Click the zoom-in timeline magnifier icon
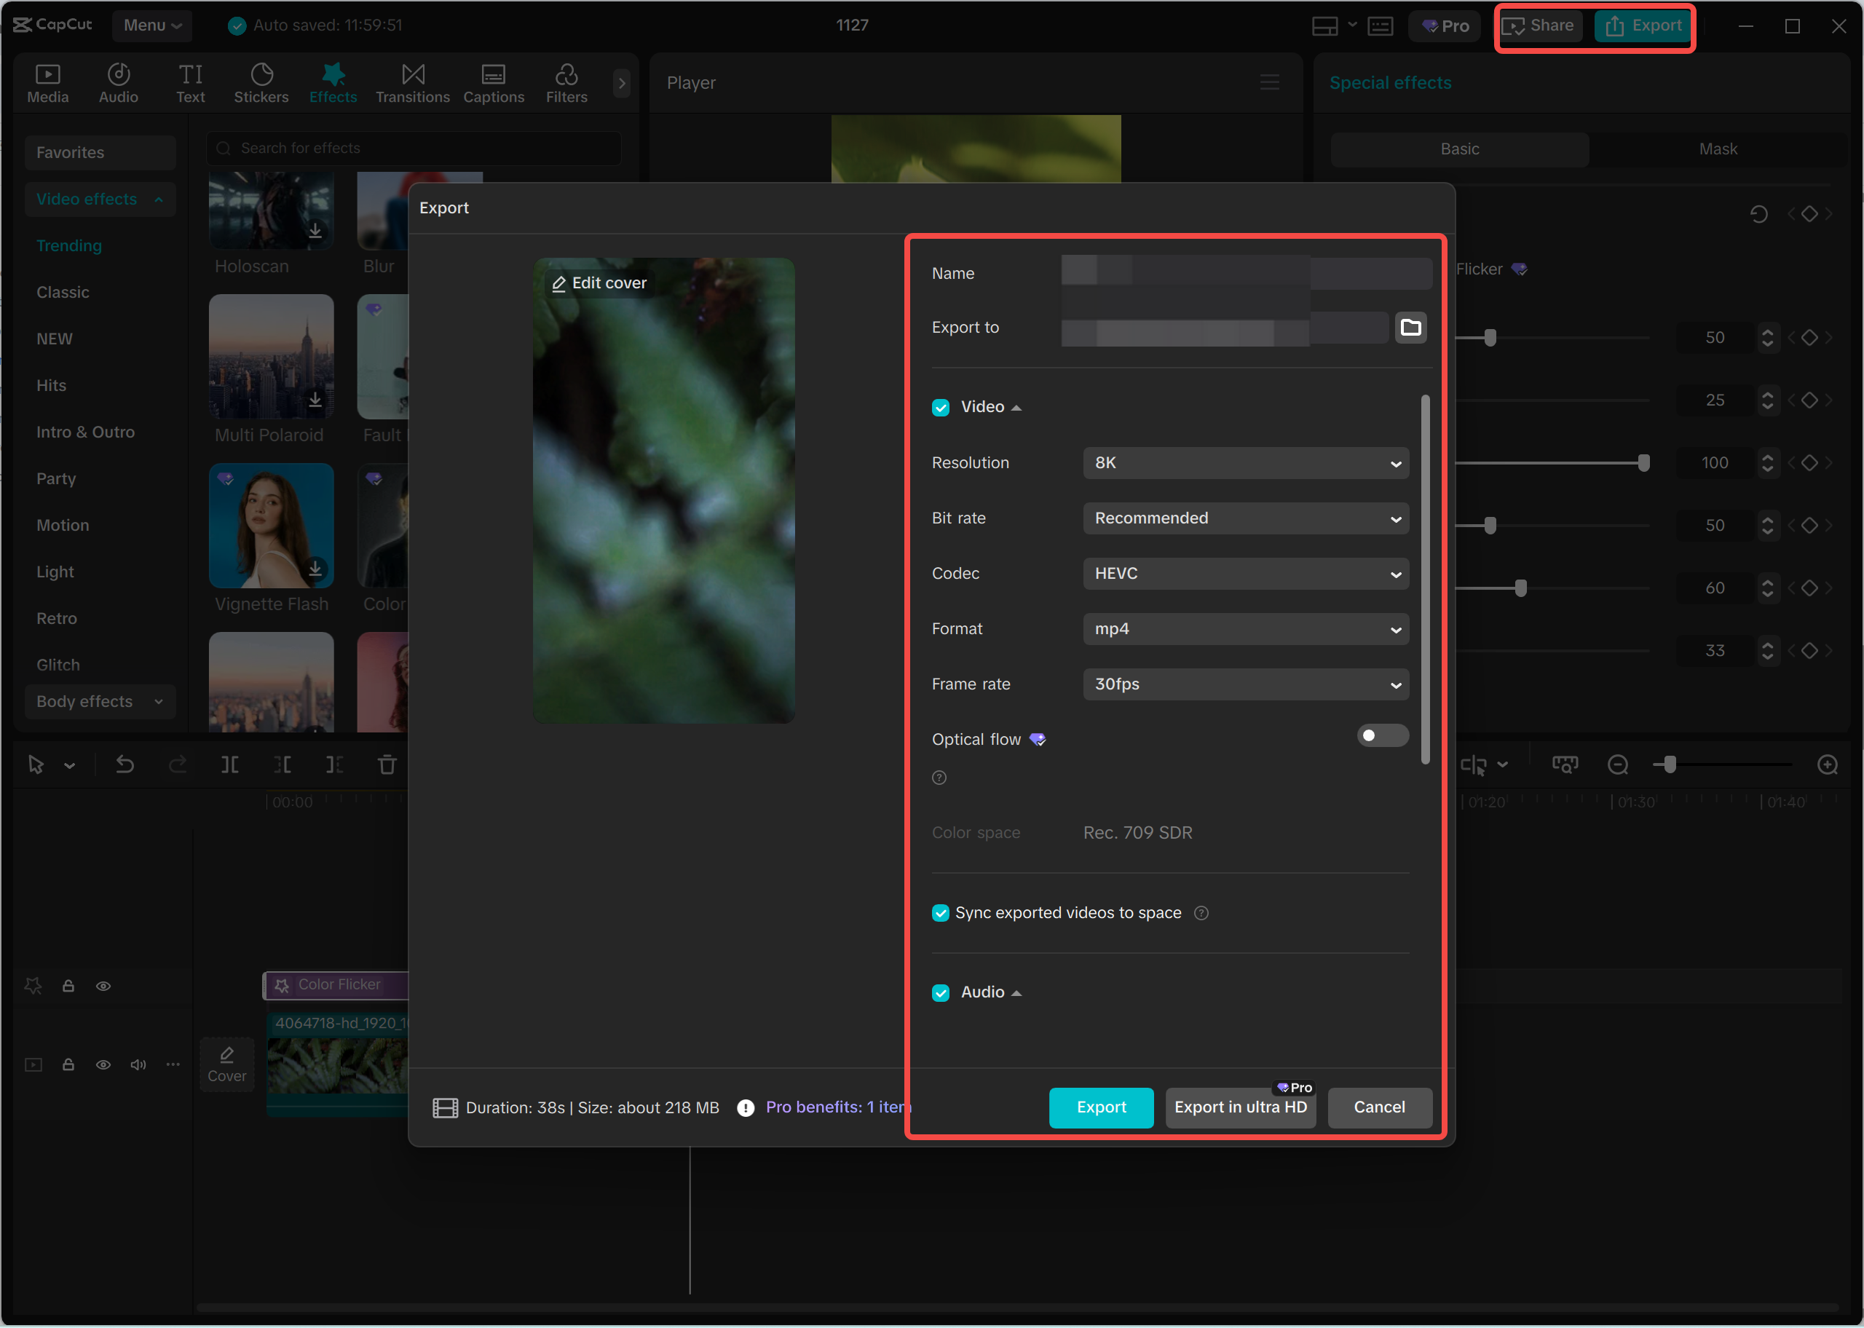The image size is (1864, 1328). point(1827,764)
